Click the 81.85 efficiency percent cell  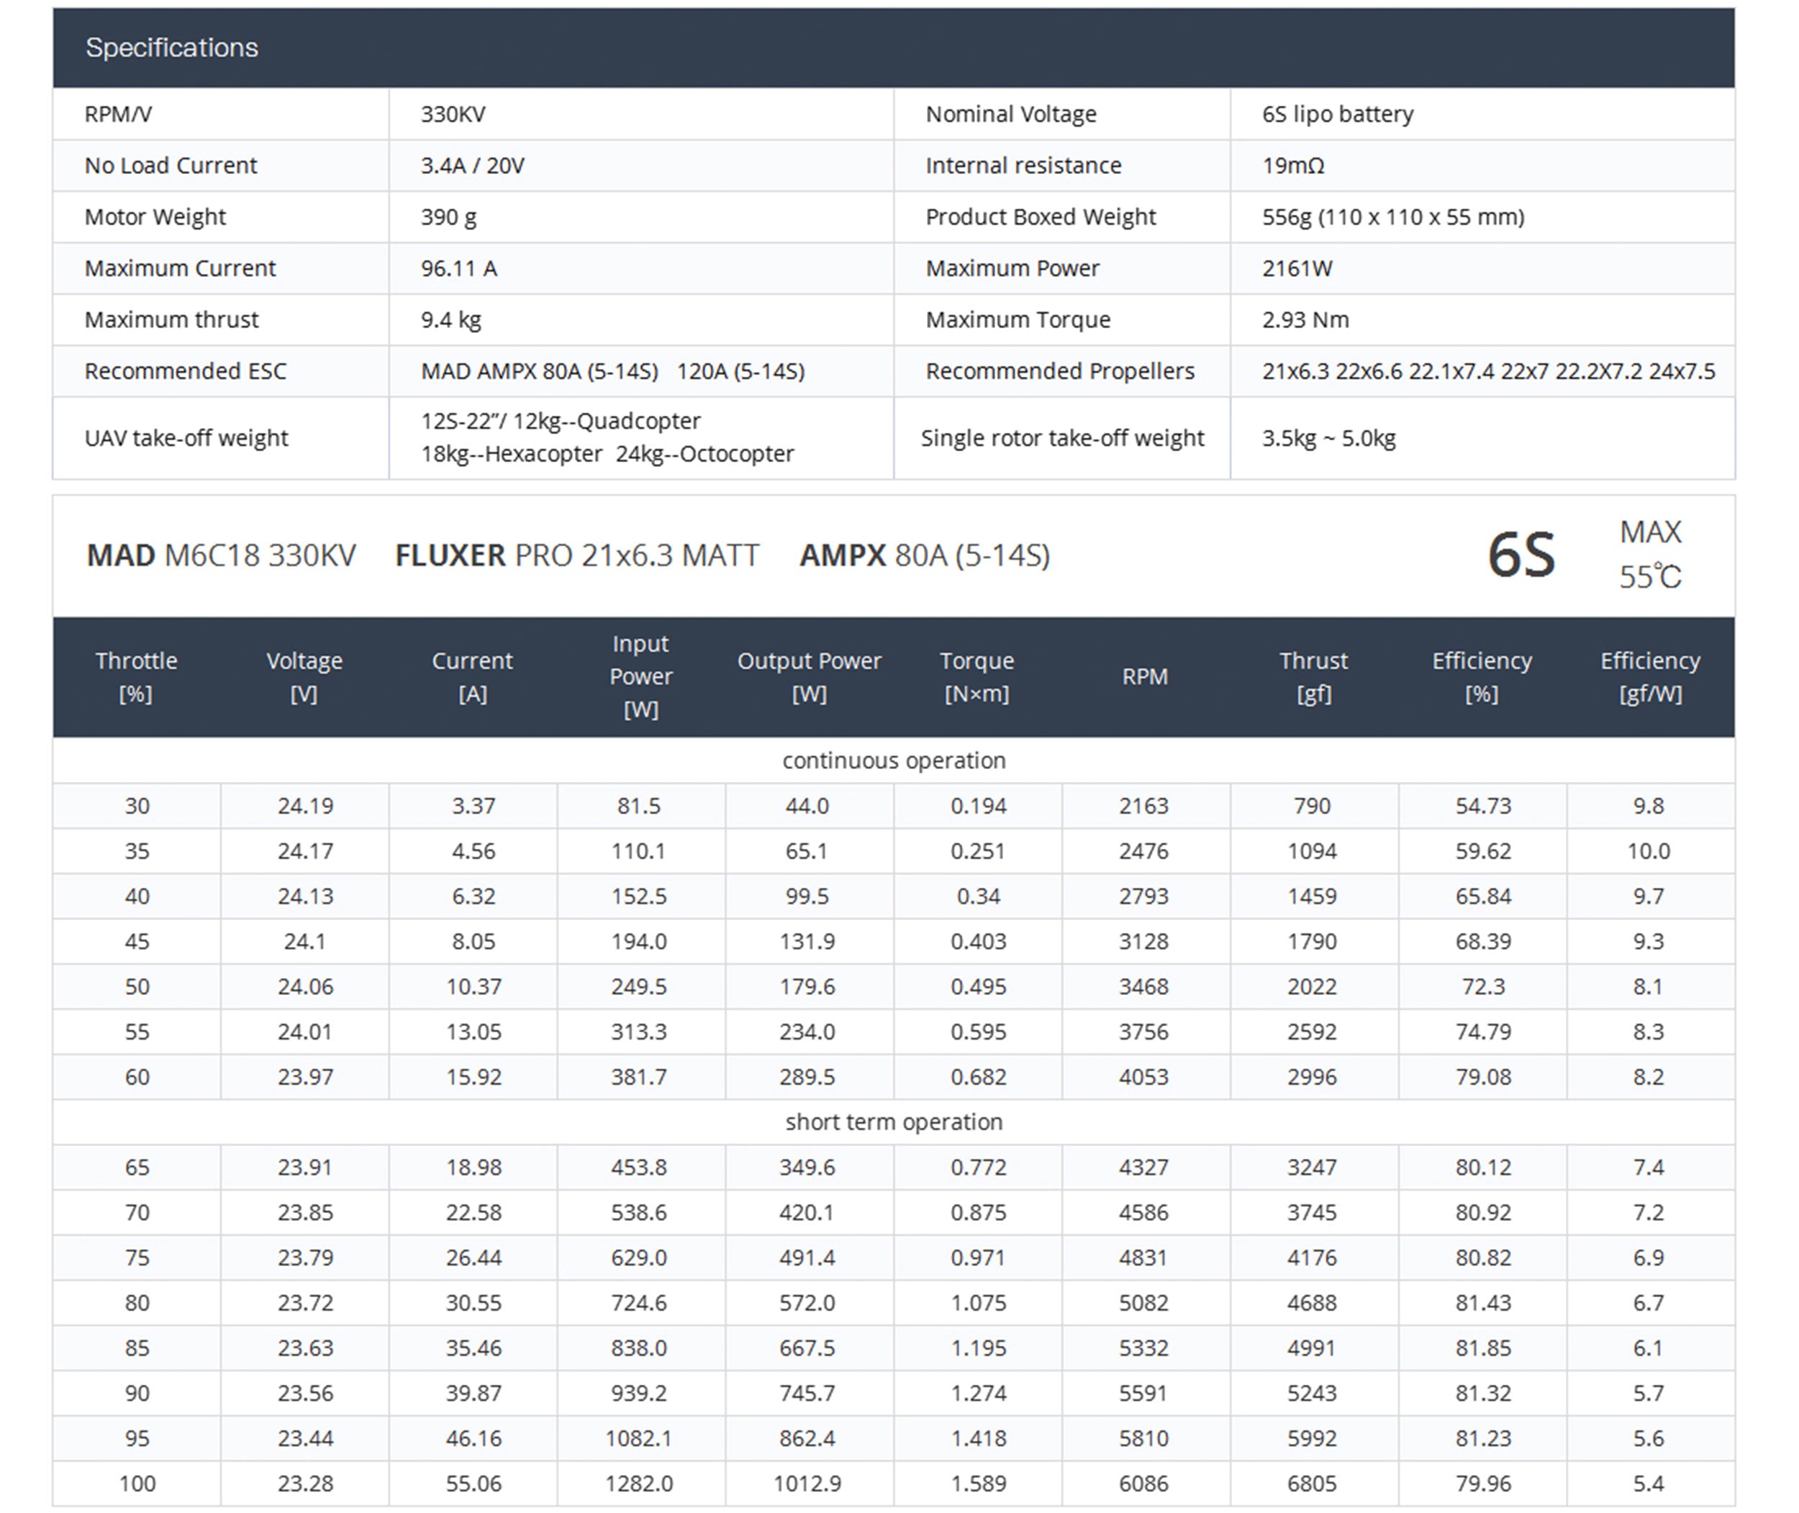tap(1482, 1348)
